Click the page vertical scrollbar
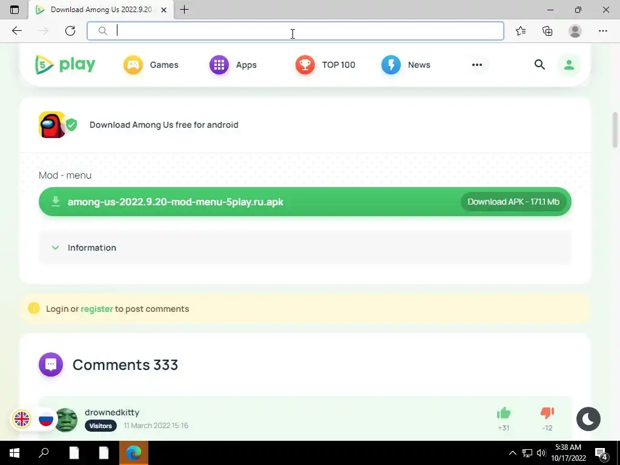The width and height of the screenshot is (620, 465). pos(615,131)
